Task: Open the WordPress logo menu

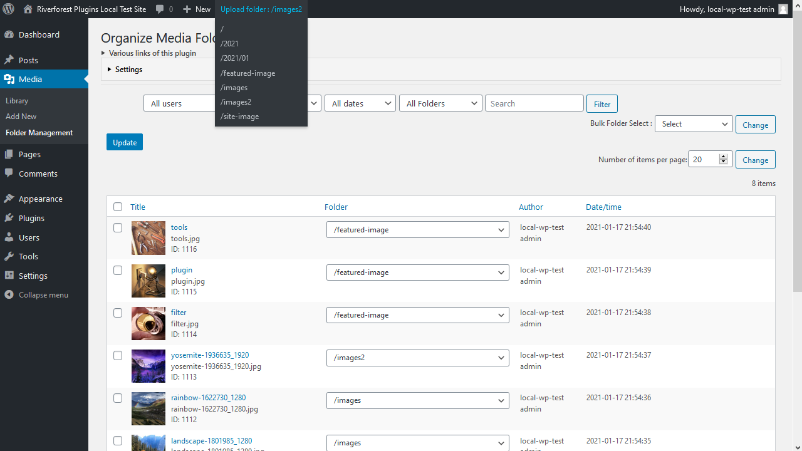Action: tap(9, 9)
